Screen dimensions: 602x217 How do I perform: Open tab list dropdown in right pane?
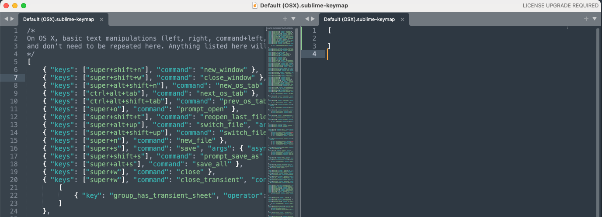[x=595, y=19]
